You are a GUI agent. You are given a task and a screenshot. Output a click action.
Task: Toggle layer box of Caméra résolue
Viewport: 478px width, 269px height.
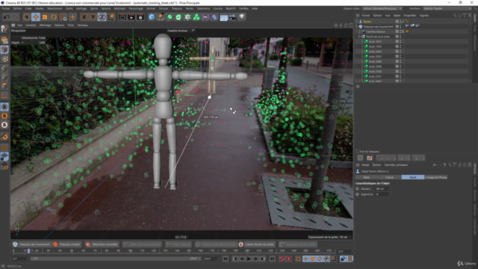click(397, 31)
